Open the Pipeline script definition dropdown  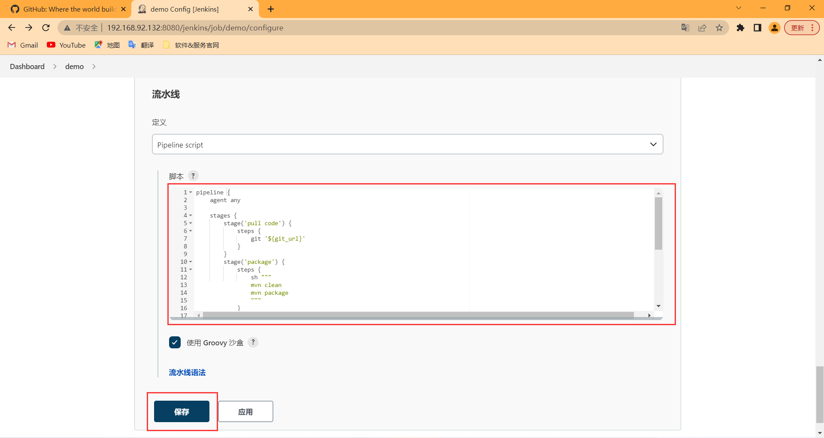coord(407,144)
